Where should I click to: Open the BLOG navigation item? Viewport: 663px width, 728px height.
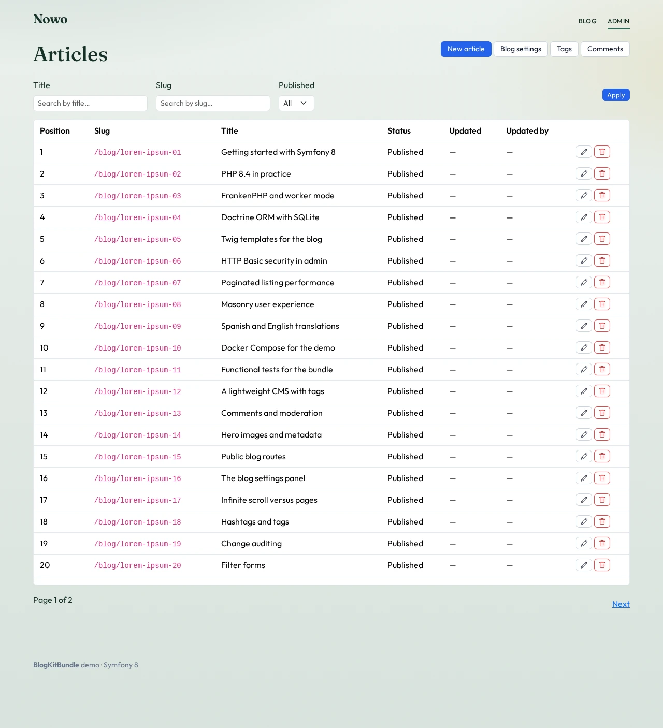(x=587, y=21)
